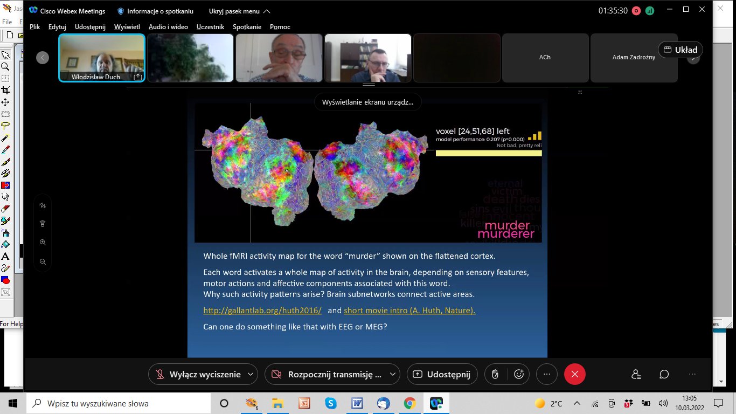Open the annotate tool on shared screen
Screen dimensions: 736x414
pyautogui.click(x=43, y=205)
